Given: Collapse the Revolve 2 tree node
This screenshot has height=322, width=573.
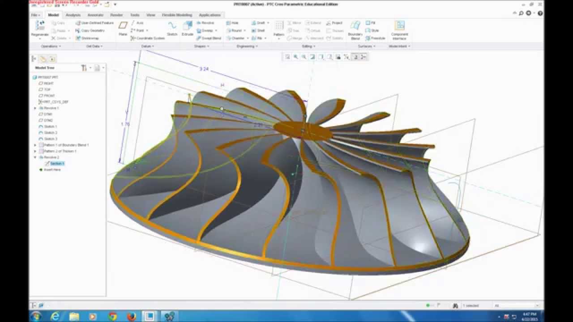Looking at the screenshot, I should pyautogui.click(x=35, y=157).
